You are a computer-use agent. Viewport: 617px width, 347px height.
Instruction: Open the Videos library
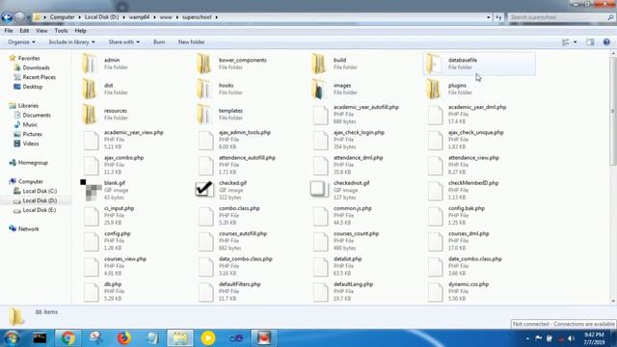[x=31, y=144]
